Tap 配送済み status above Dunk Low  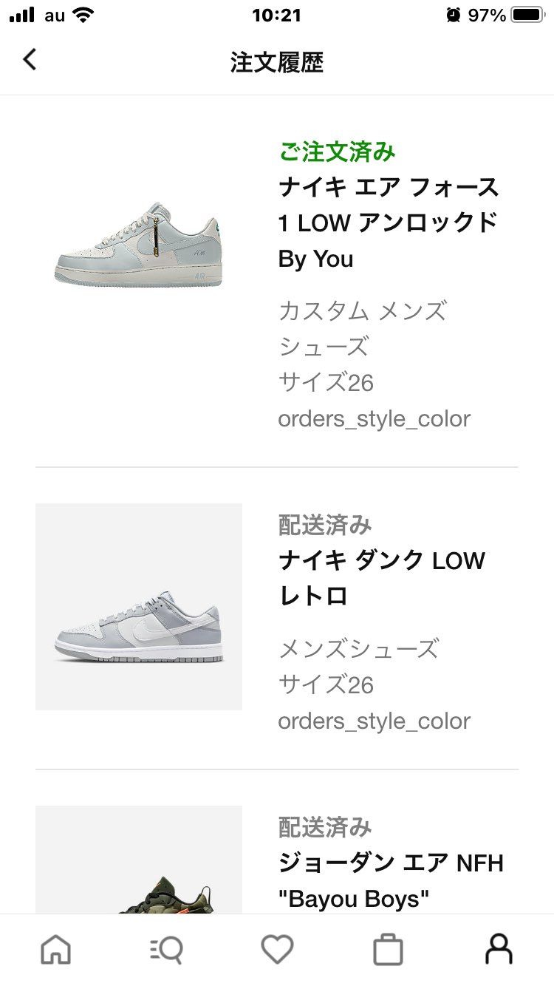(325, 526)
